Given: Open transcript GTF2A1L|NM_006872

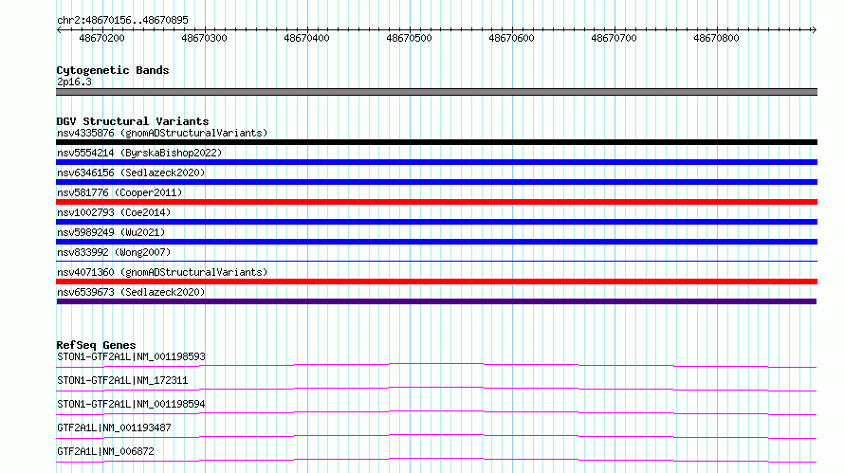Looking at the screenshot, I should click(105, 451).
